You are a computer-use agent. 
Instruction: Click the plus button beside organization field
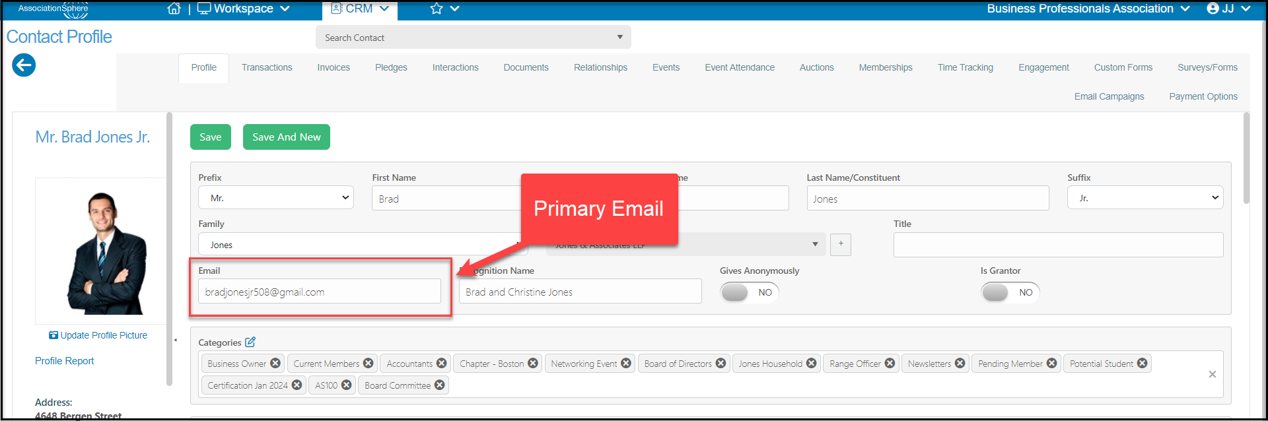tap(841, 244)
